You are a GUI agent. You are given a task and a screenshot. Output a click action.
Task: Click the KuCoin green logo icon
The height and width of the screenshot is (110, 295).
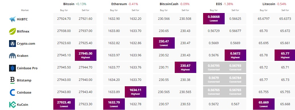(x=12, y=105)
